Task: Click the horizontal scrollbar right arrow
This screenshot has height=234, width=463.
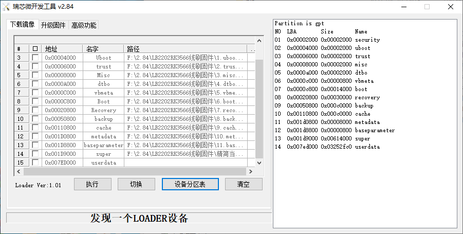Action: point(250,171)
